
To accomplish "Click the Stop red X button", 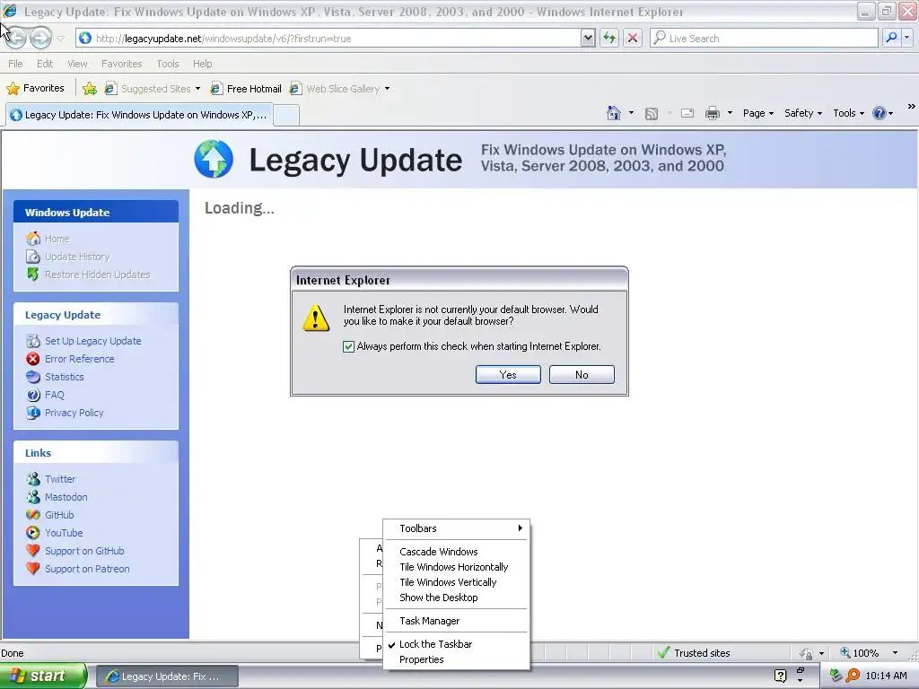I will [633, 38].
